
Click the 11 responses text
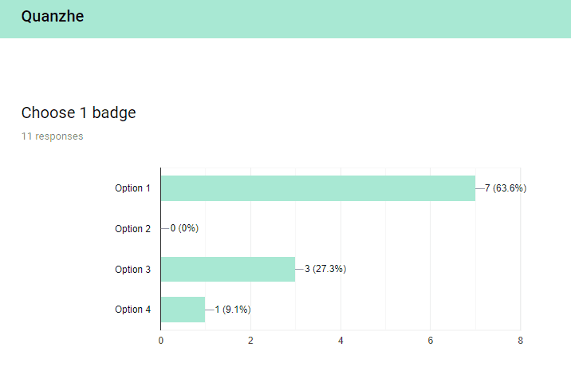point(52,136)
